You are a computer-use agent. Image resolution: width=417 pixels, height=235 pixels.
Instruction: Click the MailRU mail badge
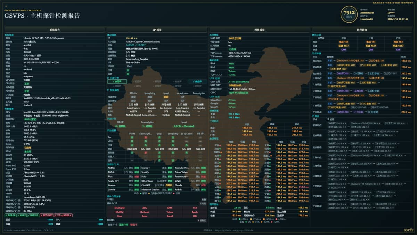click(119, 212)
